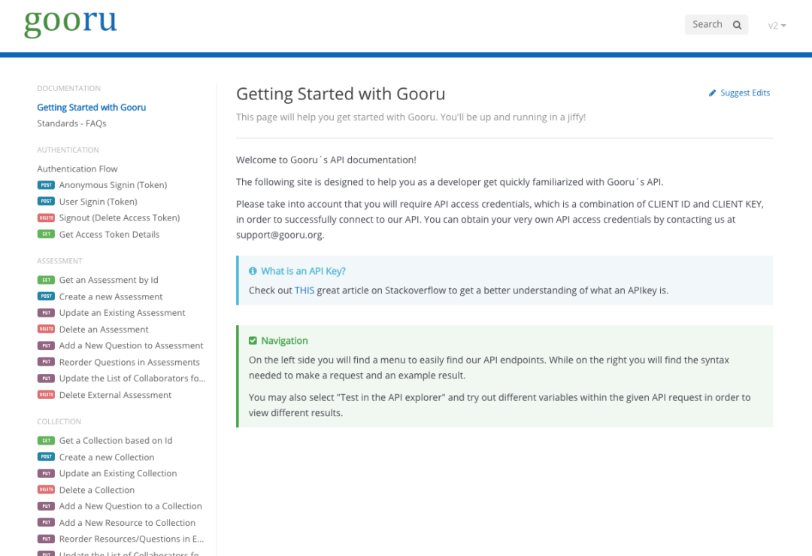Open Getting Started with Gooru in sidebar
Viewport: 812px width, 556px height.
coord(91,108)
